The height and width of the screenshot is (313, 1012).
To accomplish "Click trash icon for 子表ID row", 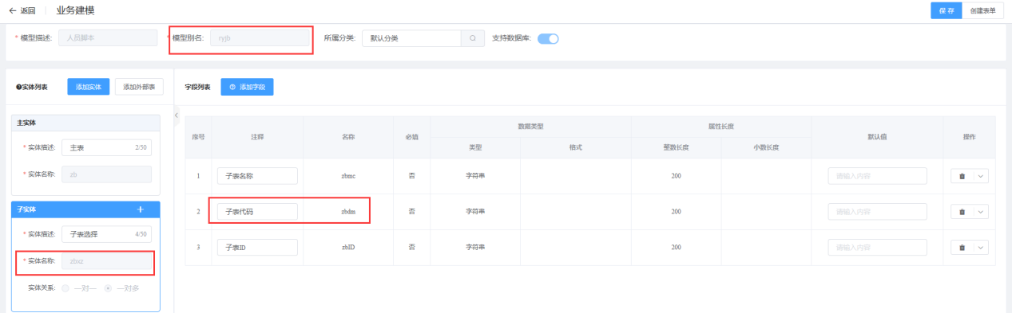I will pos(962,248).
